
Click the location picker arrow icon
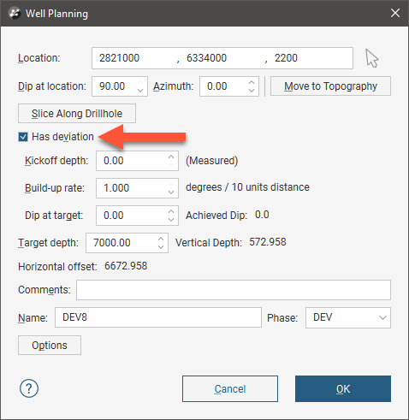(372, 58)
